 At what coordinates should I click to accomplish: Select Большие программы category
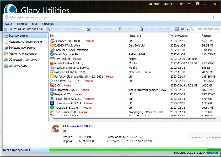coord(25,48)
